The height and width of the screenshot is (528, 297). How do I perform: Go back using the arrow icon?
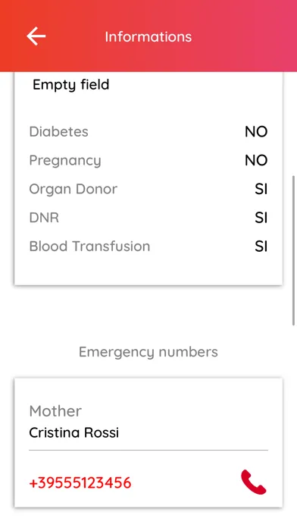[36, 36]
